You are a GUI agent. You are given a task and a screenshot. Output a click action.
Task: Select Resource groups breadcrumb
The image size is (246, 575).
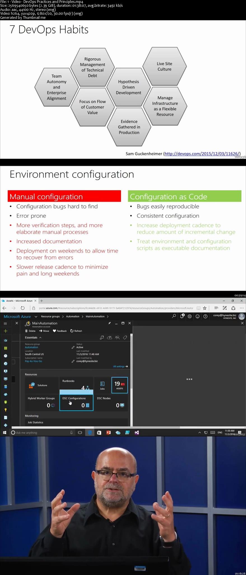tap(50, 316)
